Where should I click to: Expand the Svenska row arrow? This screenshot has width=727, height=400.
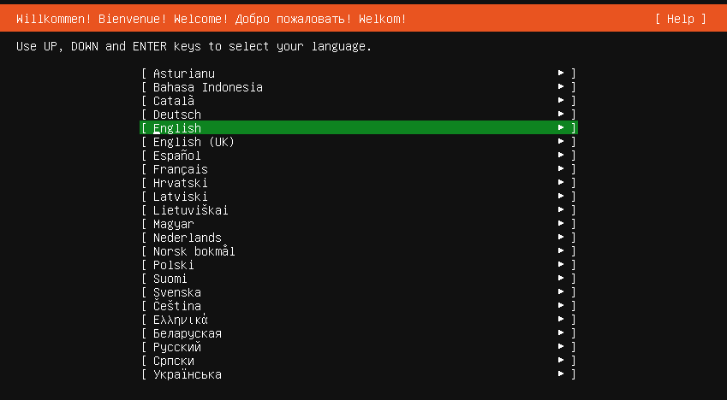tap(561, 291)
